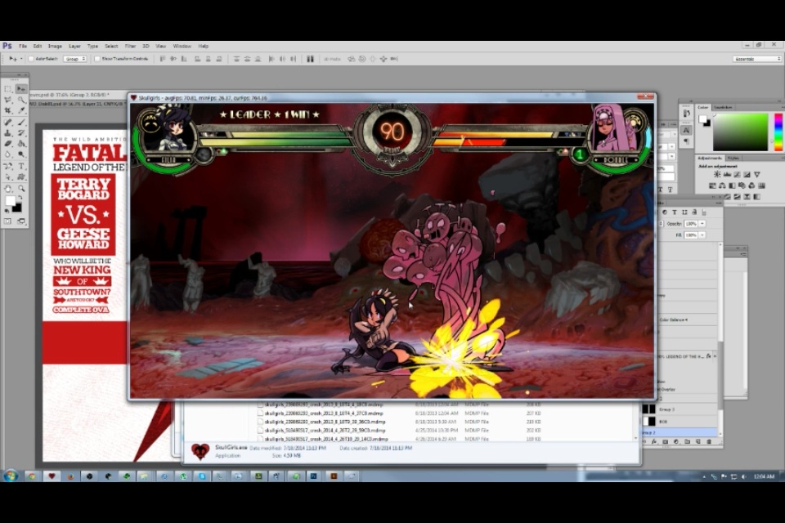Expand the layer Opacity dropdown arrow

click(x=701, y=223)
